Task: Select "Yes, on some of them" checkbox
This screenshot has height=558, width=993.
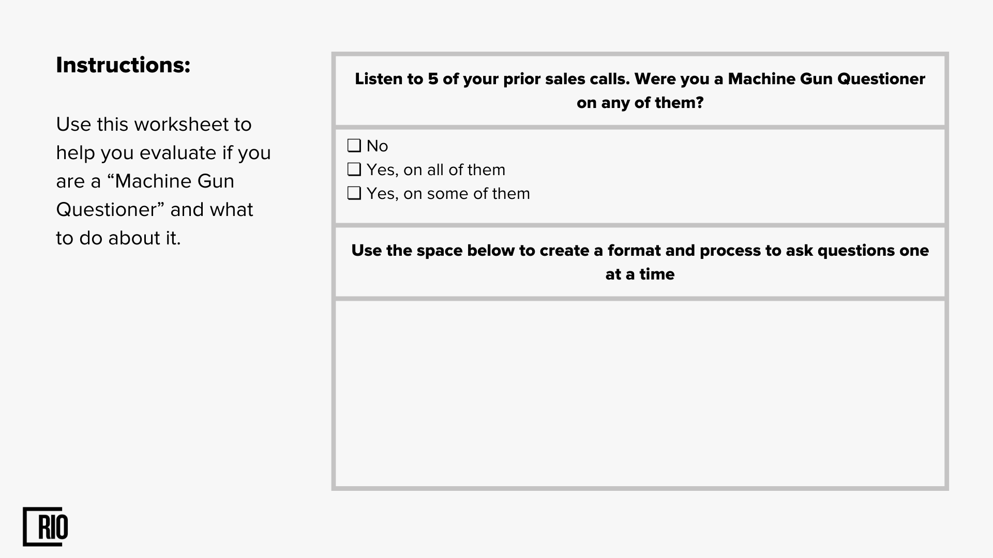Action: coord(354,193)
